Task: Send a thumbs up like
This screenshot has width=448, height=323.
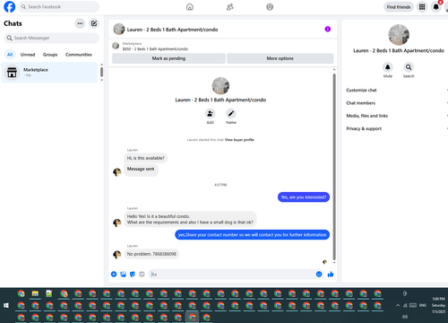Action: 331,274
